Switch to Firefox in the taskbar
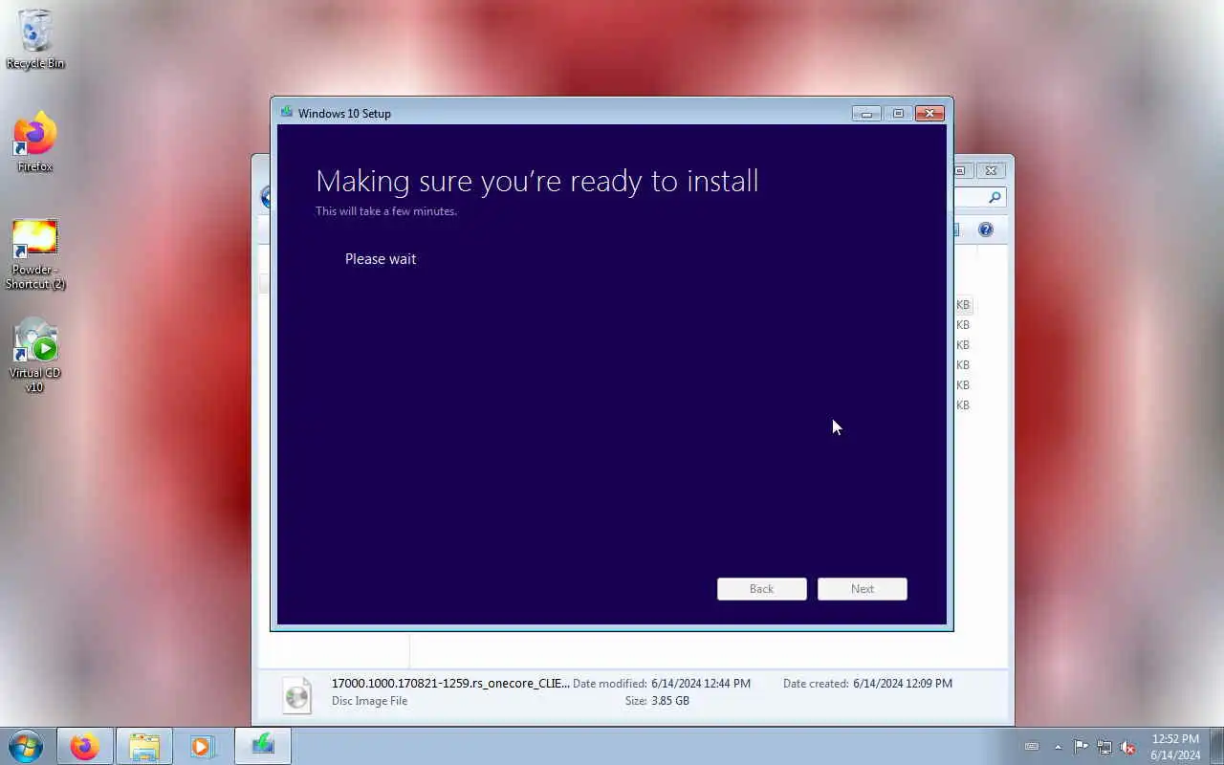1224x765 pixels. (84, 746)
